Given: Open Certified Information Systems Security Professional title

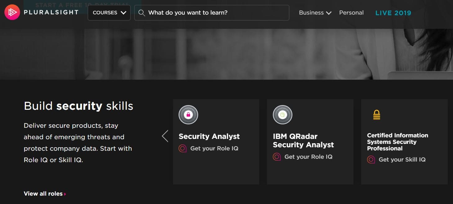Looking at the screenshot, I should (x=397, y=142).
